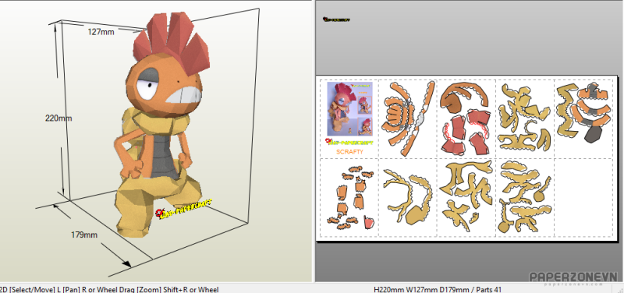
Task: Click the 179mm depth dimension label
Action: coord(84,235)
